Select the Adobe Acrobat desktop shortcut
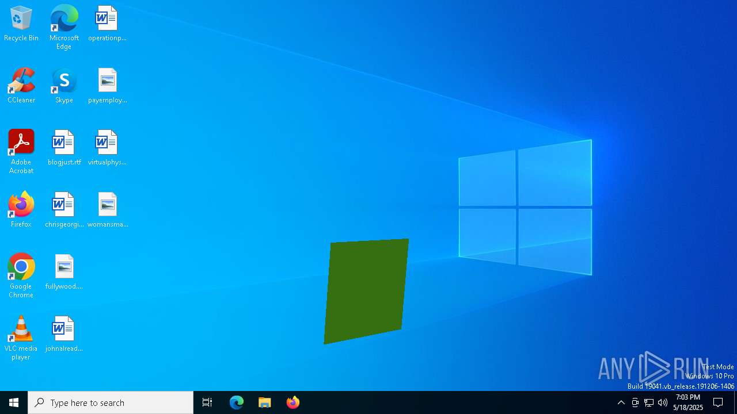Screen dimensions: 737x414 21,152
